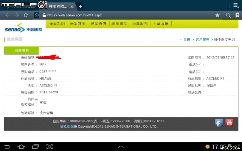Tap the Android home button
Viewport: 242px width, 151px height.
(x=21, y=146)
